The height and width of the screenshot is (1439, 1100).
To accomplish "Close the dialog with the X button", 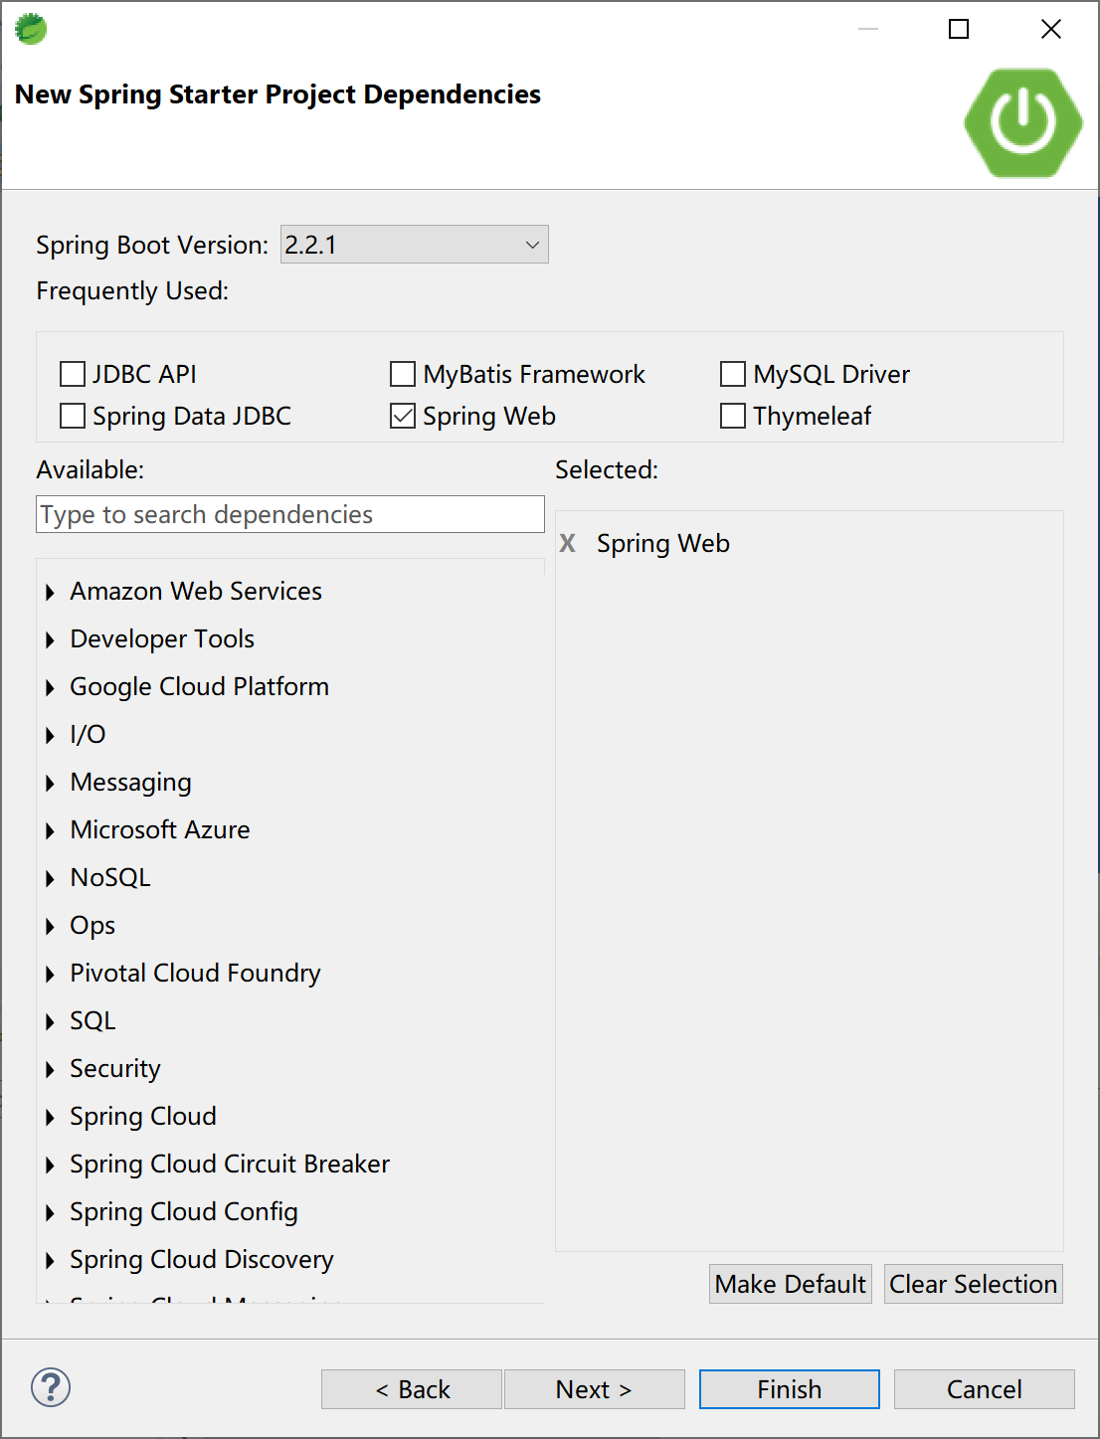I will [x=1050, y=29].
